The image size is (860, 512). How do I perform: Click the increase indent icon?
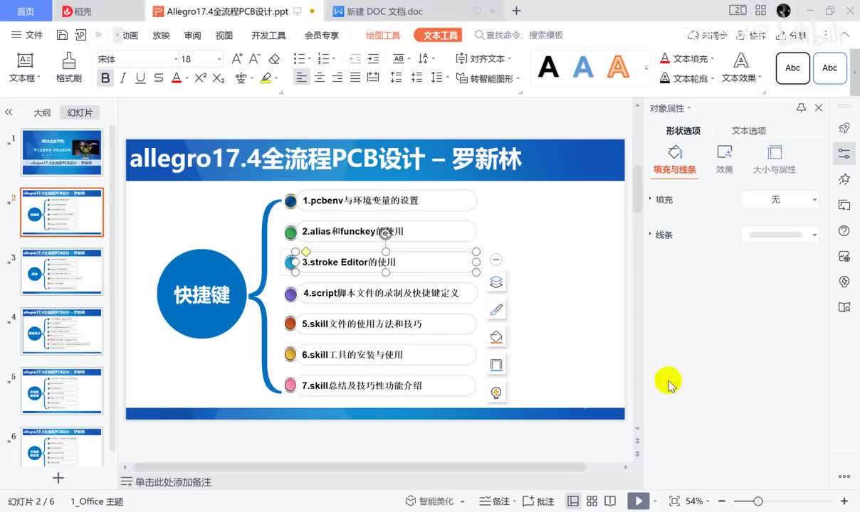372,59
